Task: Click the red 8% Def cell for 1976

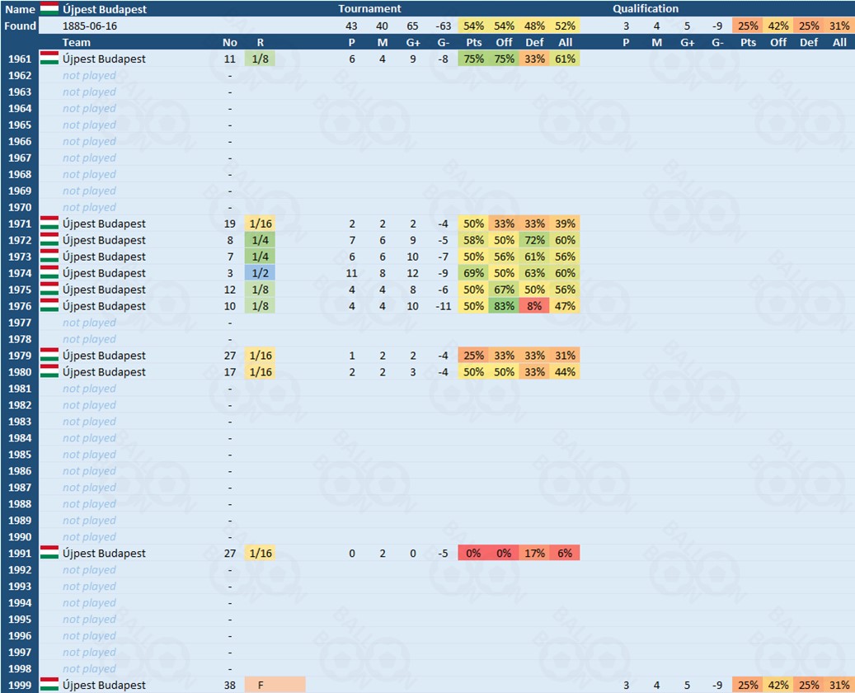Action: coord(534,306)
